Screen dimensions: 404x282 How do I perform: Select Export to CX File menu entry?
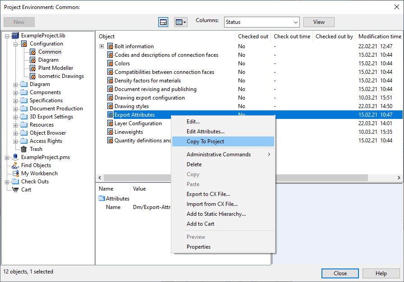click(x=208, y=194)
